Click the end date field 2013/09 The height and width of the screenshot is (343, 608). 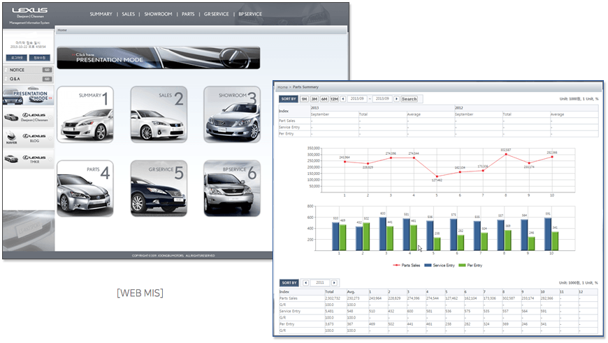pyautogui.click(x=382, y=99)
